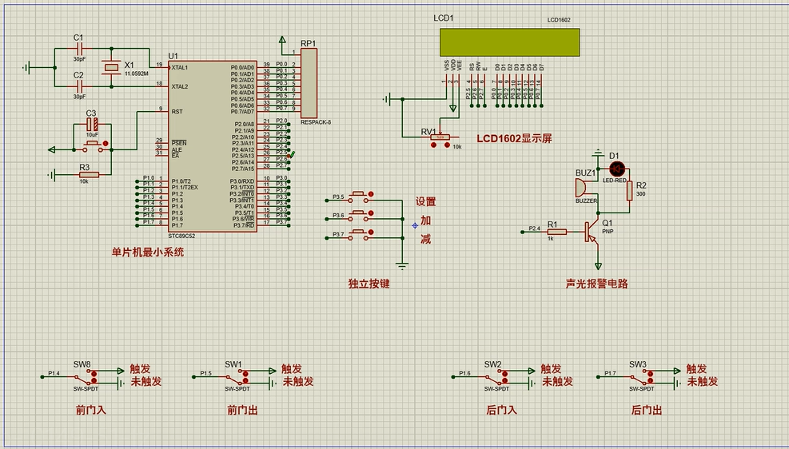Click the XTAL1 pin label on U1

180,67
